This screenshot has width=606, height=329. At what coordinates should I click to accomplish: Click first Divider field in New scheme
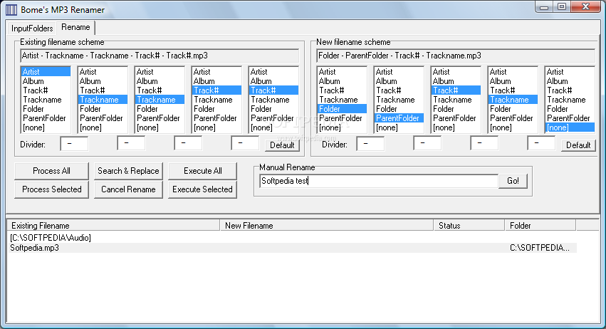[370, 144]
